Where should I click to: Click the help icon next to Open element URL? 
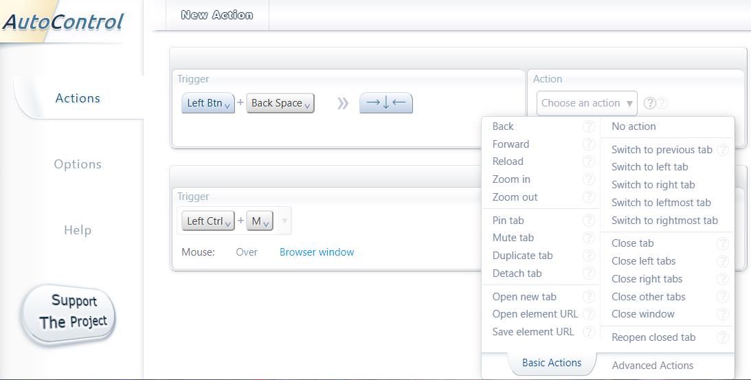coord(589,314)
